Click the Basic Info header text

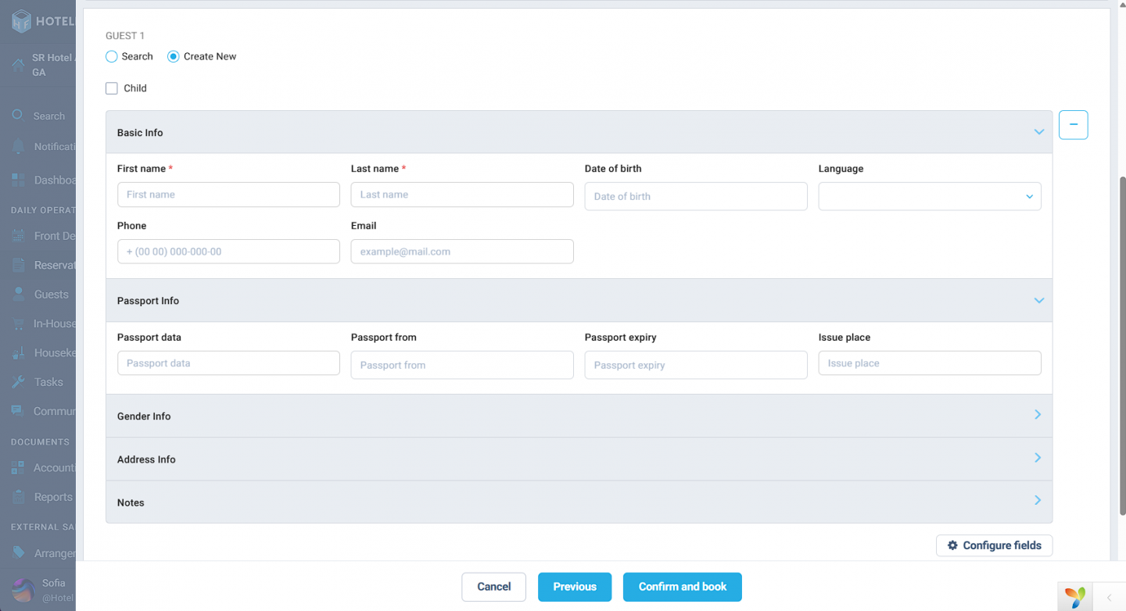pyautogui.click(x=140, y=133)
